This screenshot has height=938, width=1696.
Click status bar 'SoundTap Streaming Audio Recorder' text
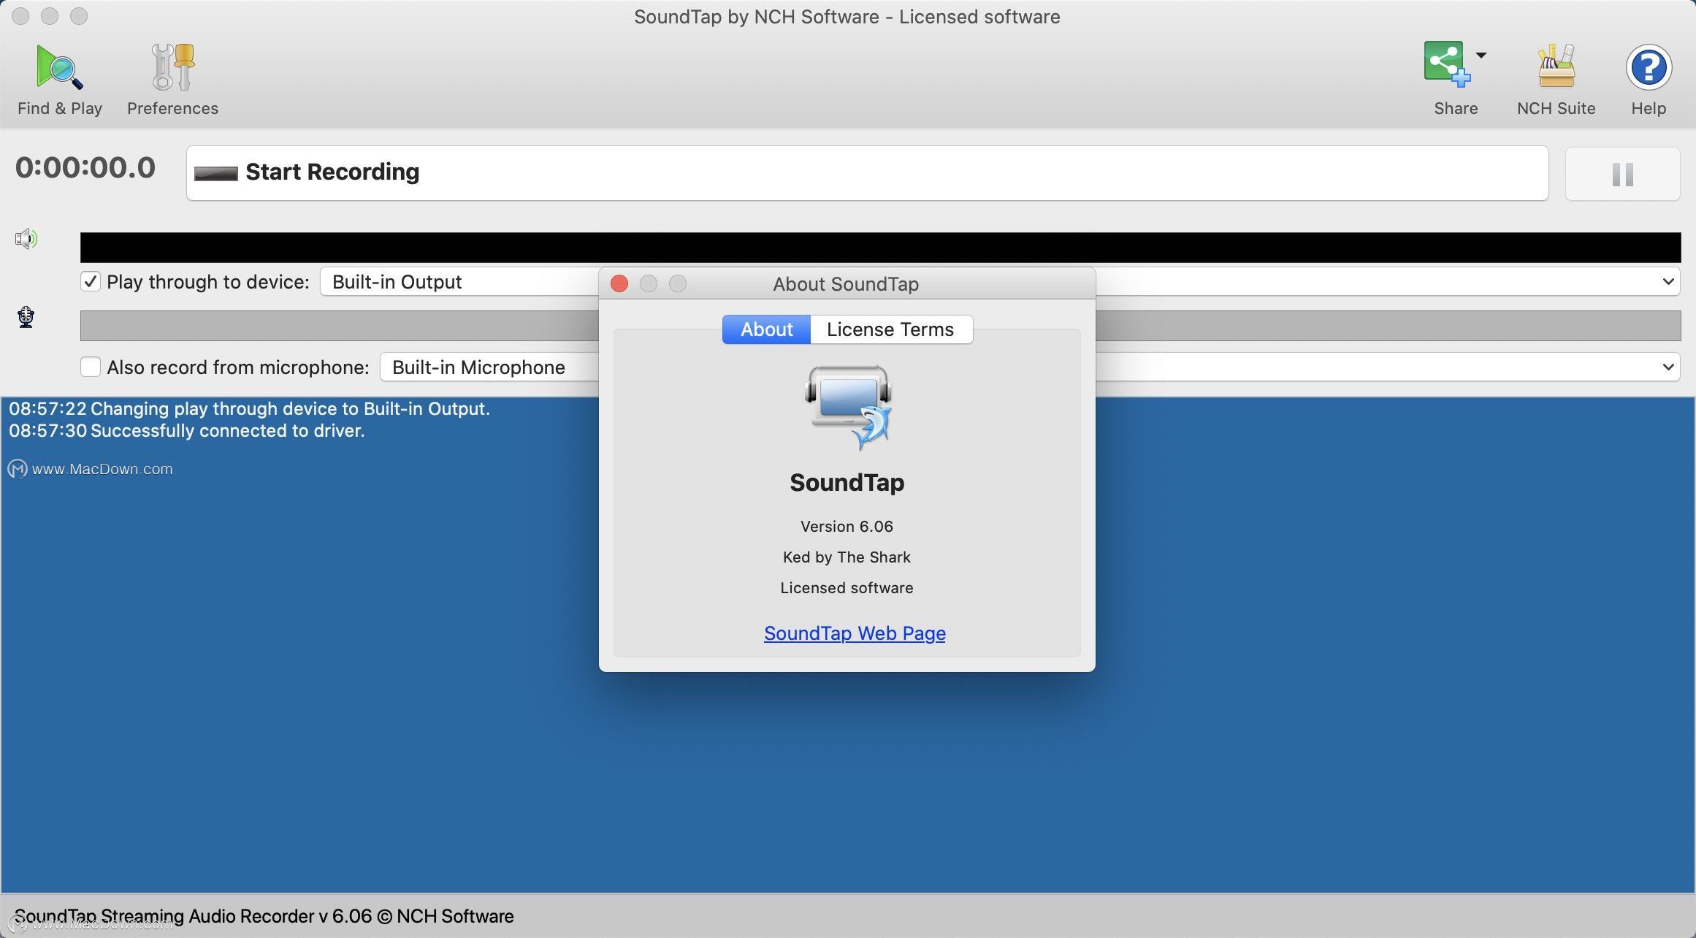point(264,916)
